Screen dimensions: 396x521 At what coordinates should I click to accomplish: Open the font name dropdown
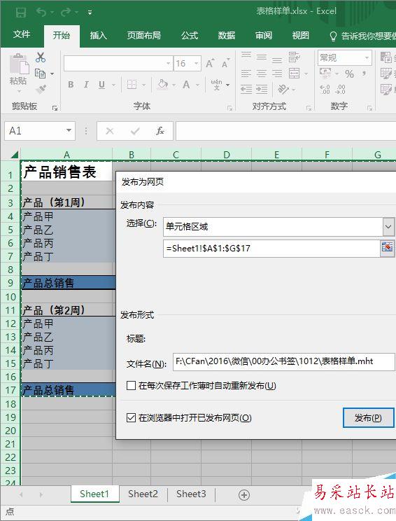pyautogui.click(x=169, y=63)
